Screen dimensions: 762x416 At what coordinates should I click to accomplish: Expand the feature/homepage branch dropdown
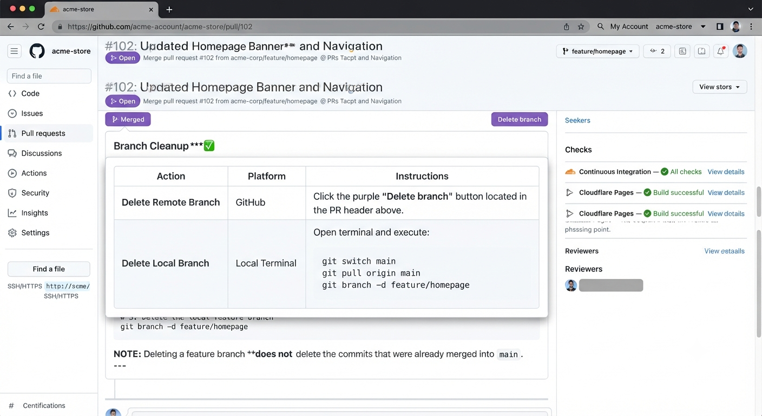597,51
